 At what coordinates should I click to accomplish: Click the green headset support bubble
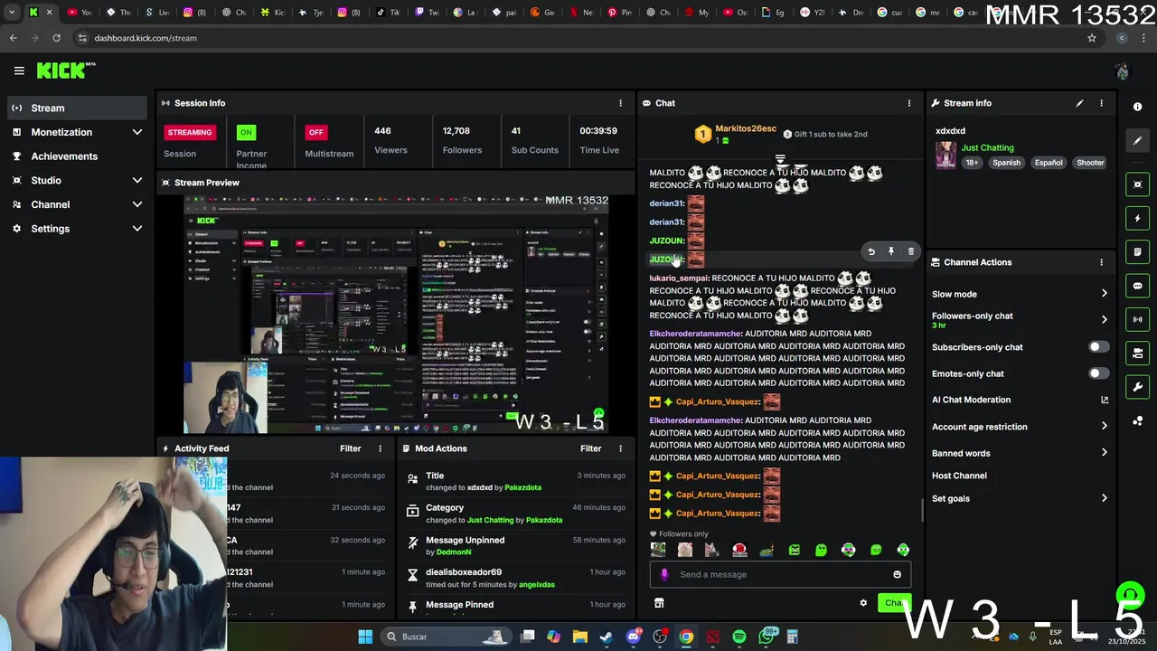pos(1130,595)
